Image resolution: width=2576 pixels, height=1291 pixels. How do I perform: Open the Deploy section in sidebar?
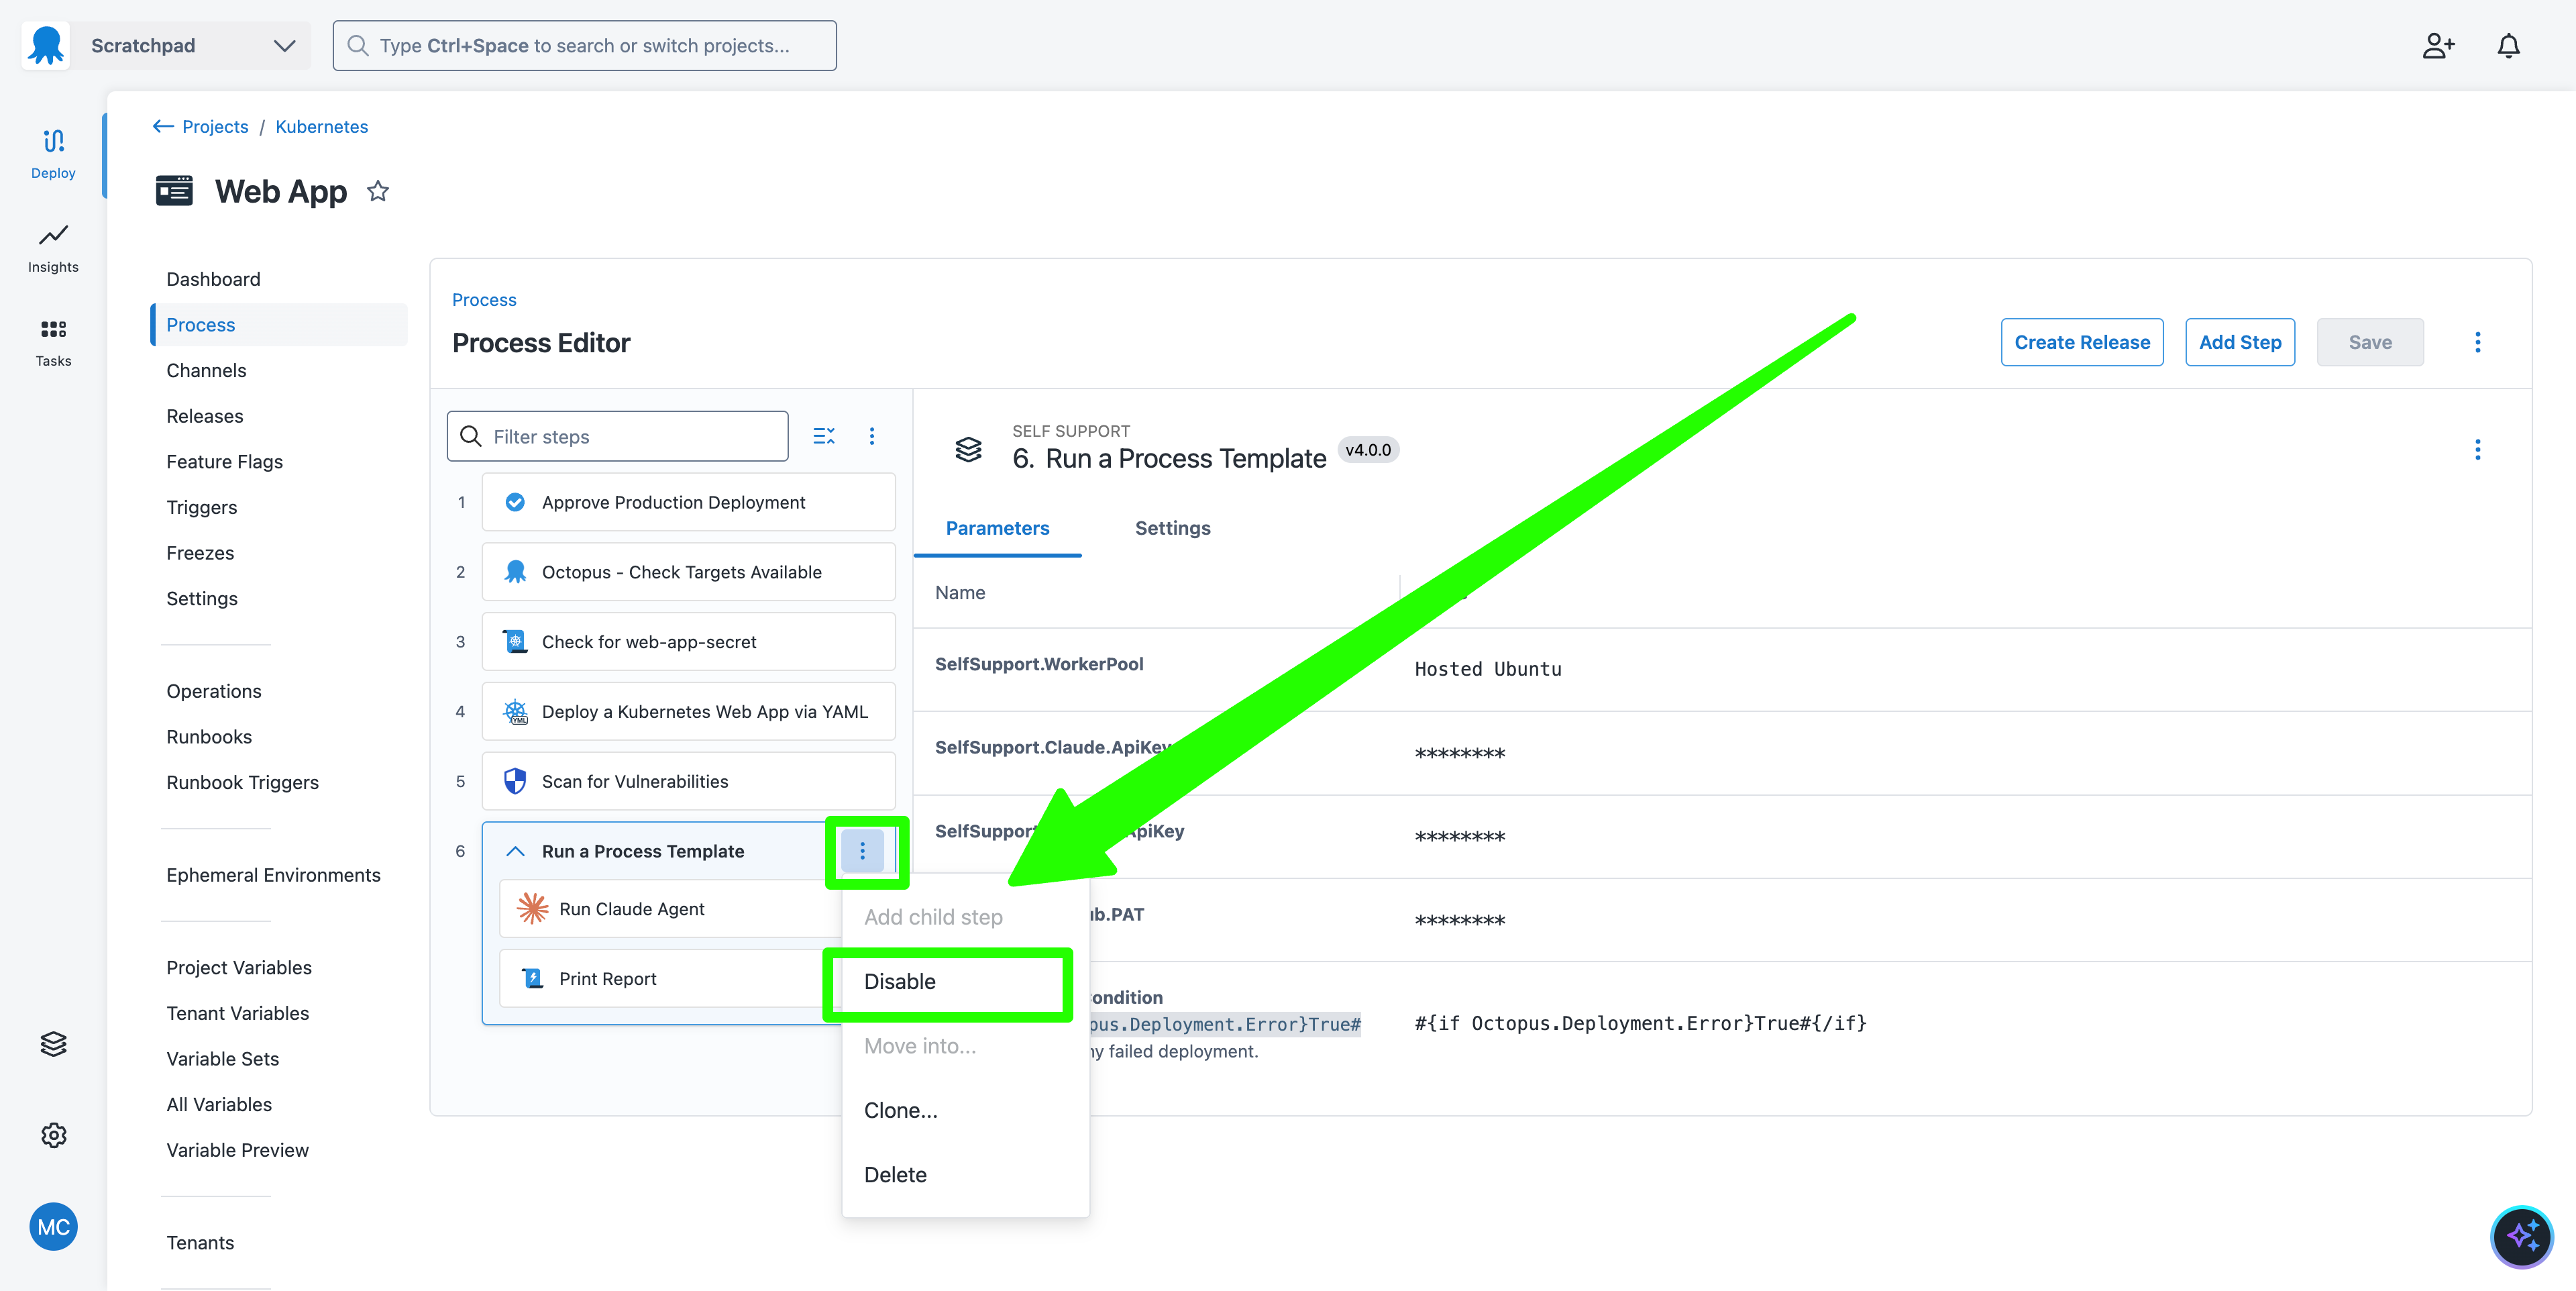click(x=53, y=154)
